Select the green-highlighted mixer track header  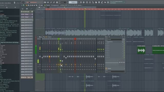tap(59, 39)
